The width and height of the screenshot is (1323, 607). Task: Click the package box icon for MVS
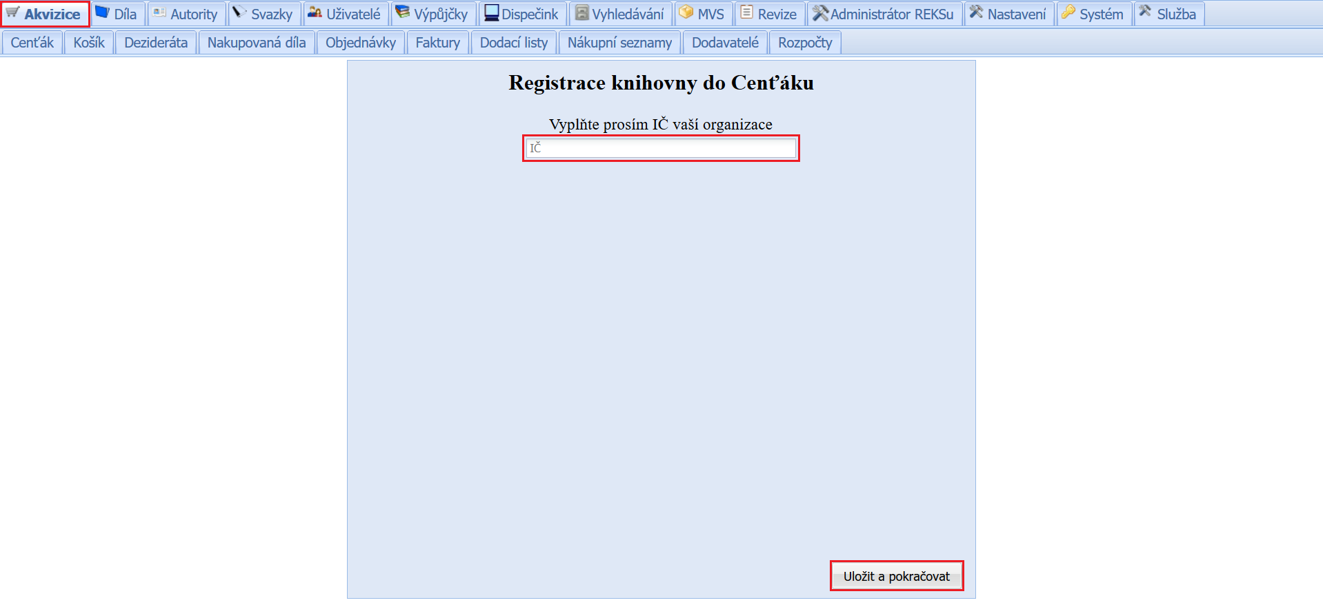click(x=686, y=12)
